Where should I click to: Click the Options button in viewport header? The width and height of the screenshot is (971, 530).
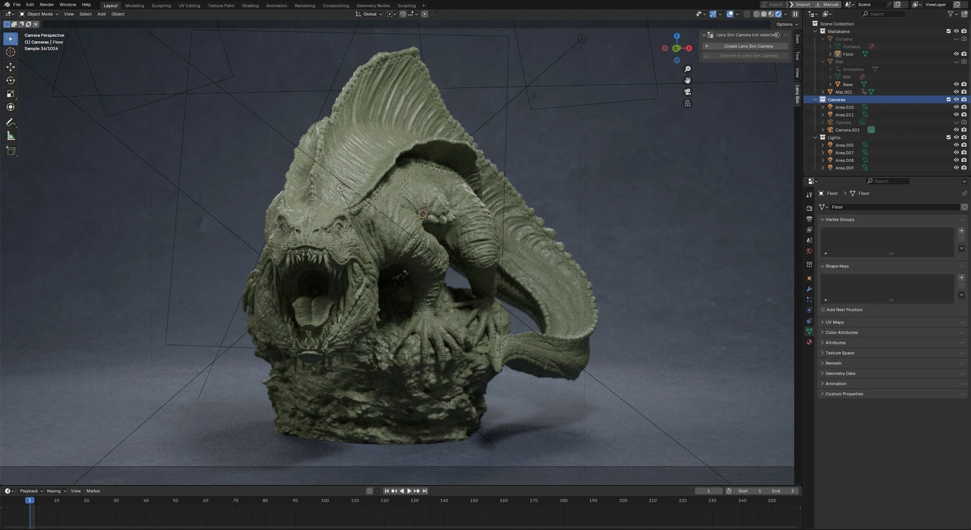point(787,24)
